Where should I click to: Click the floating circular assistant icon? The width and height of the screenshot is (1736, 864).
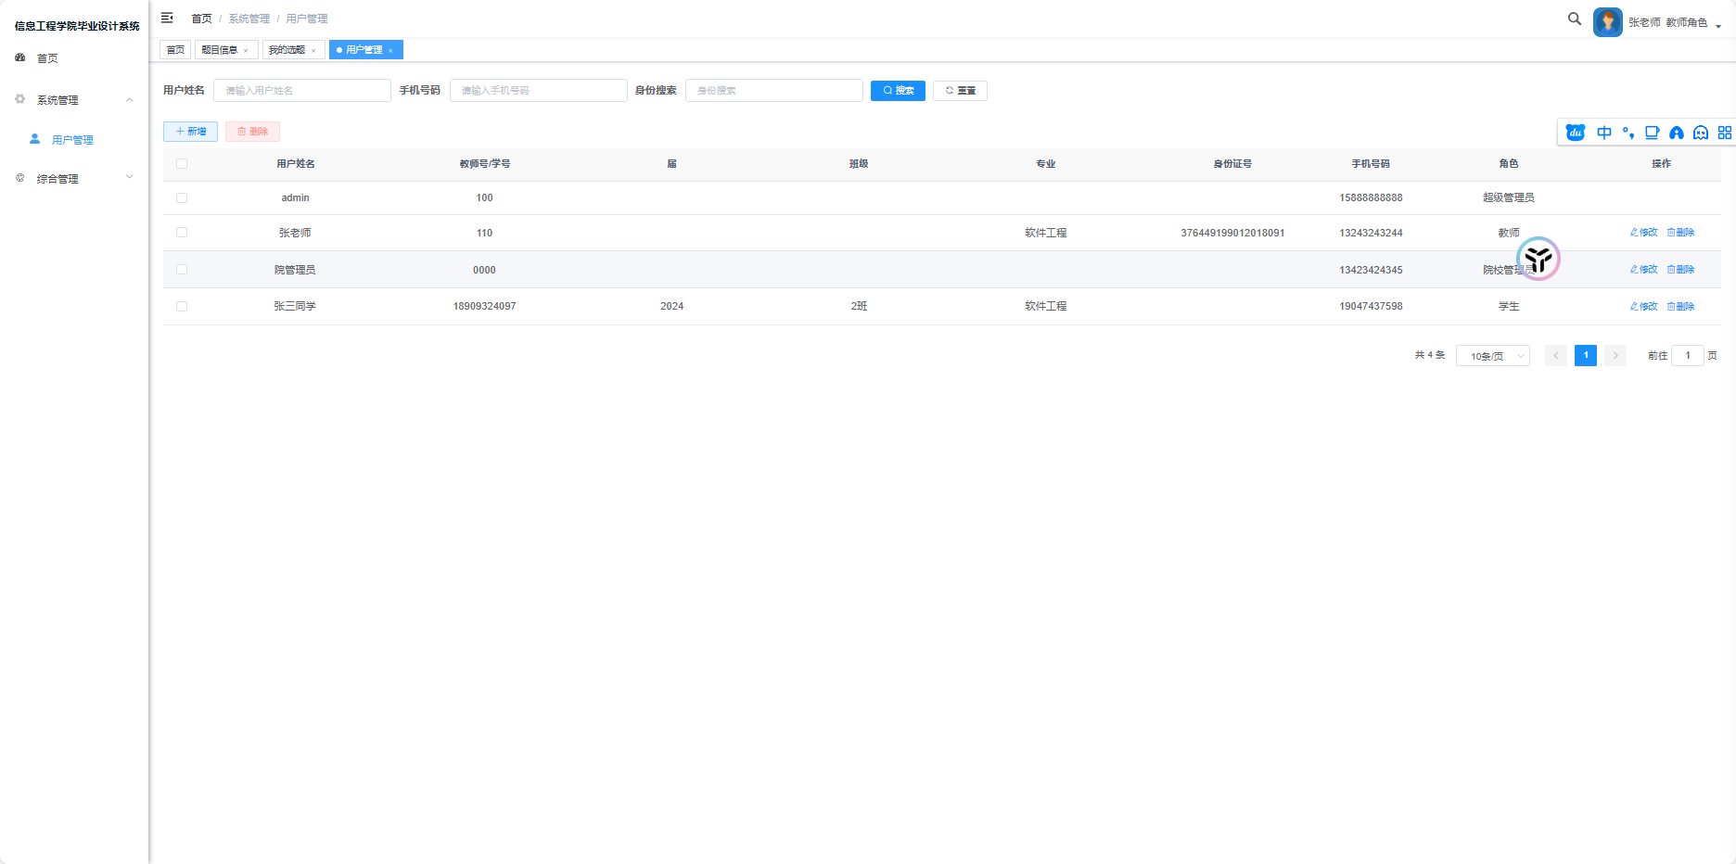coord(1538,259)
